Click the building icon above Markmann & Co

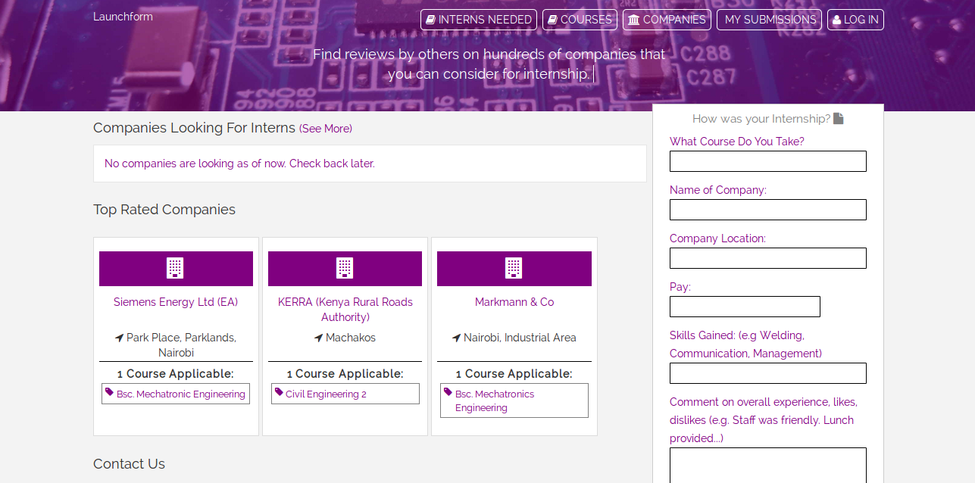tap(514, 268)
